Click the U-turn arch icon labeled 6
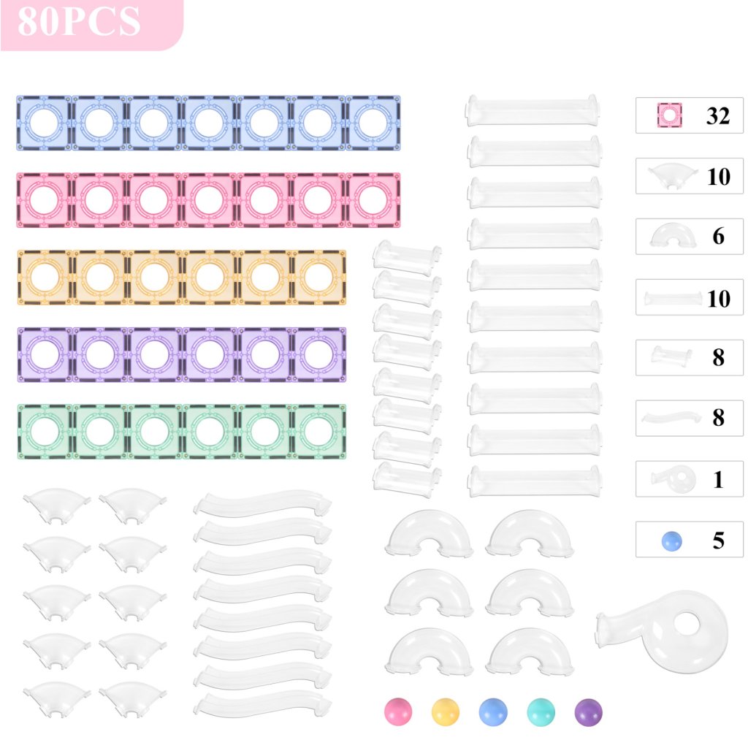 click(671, 235)
